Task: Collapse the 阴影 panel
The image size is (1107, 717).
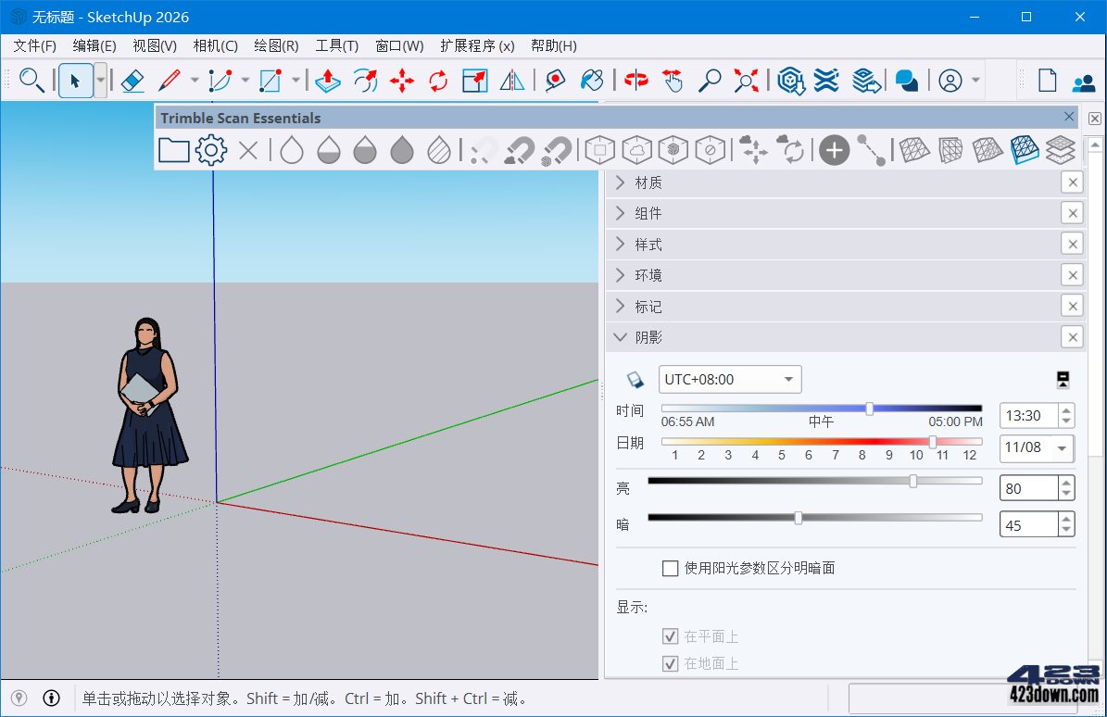Action: [619, 337]
